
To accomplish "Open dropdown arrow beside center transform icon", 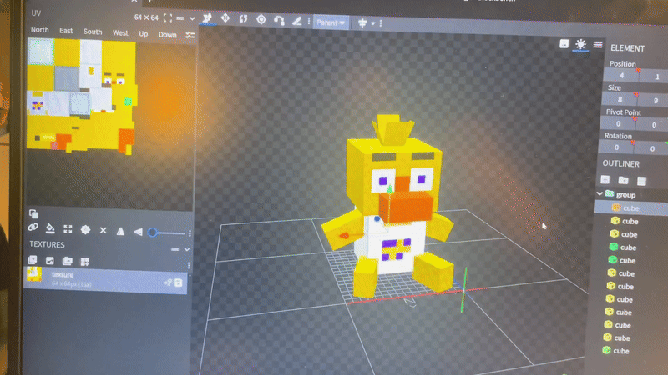I will coord(372,23).
